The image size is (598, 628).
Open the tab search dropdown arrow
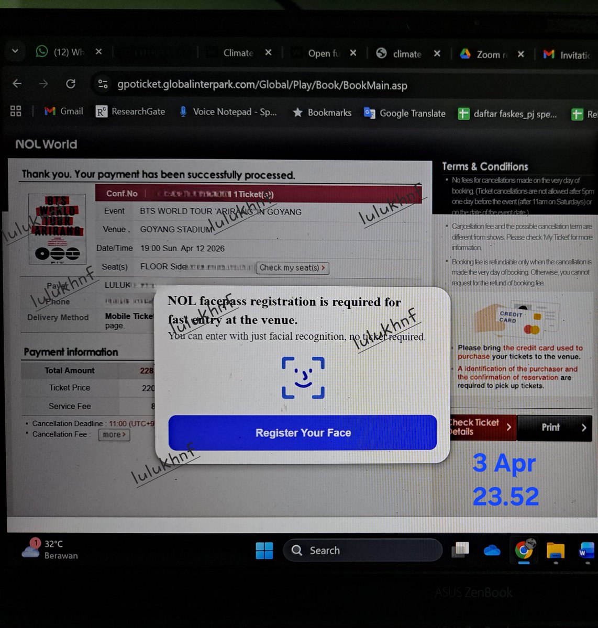pyautogui.click(x=15, y=51)
